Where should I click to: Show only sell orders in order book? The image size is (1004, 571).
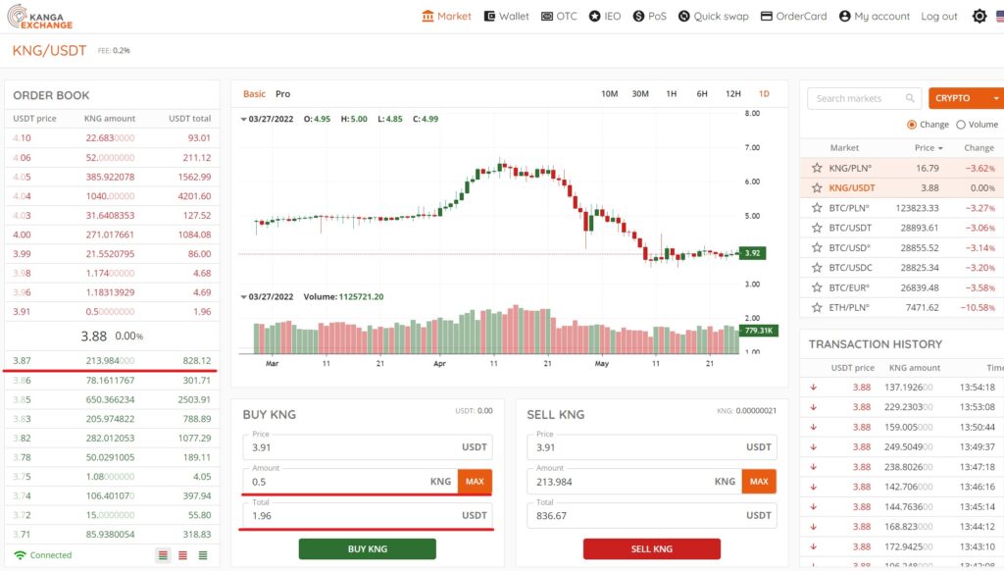(x=183, y=555)
